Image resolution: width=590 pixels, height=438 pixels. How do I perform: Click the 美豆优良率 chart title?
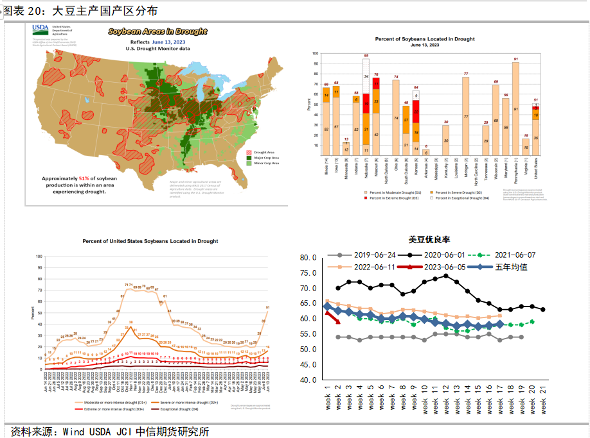(x=430, y=240)
